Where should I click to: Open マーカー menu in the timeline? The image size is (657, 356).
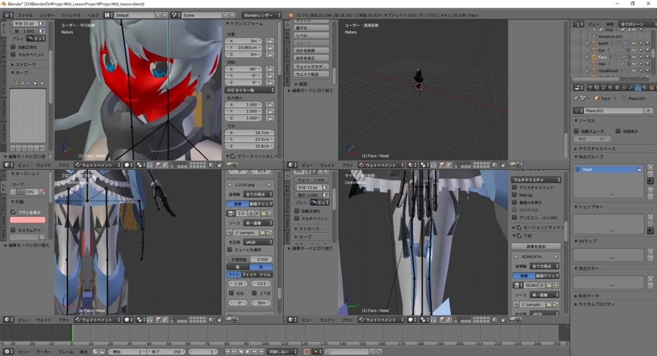tap(43, 352)
